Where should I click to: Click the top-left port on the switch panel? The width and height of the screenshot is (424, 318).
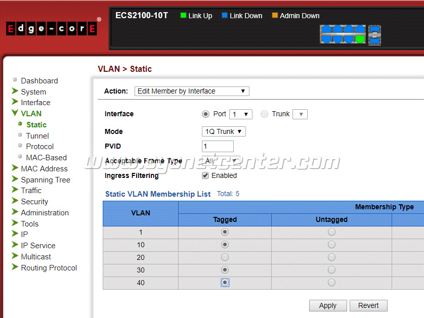click(x=326, y=30)
